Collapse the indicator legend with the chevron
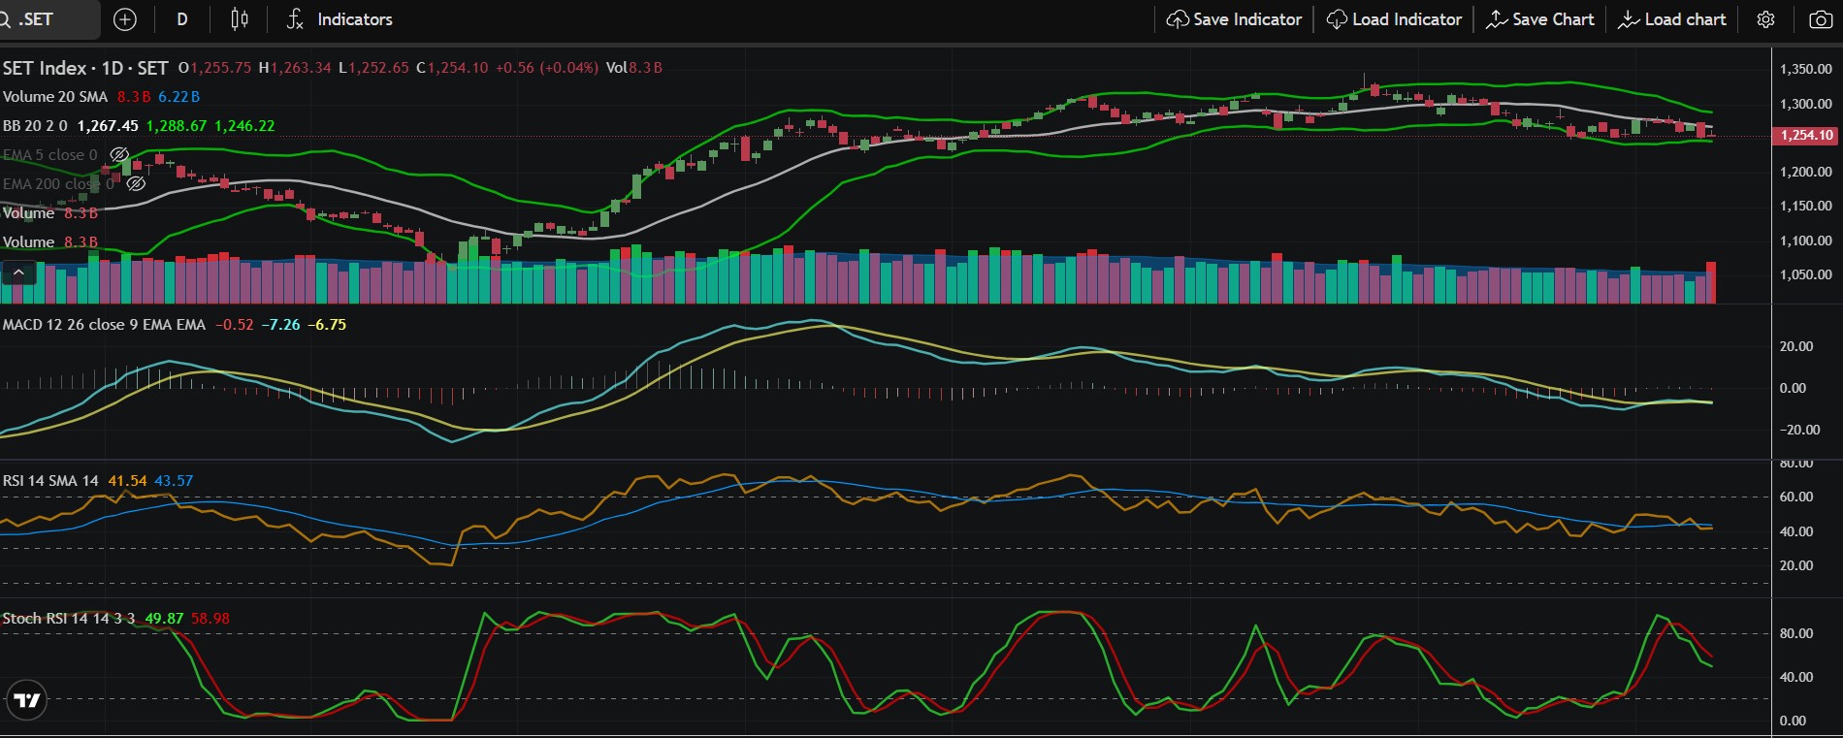This screenshot has height=738, width=1843. (x=18, y=273)
